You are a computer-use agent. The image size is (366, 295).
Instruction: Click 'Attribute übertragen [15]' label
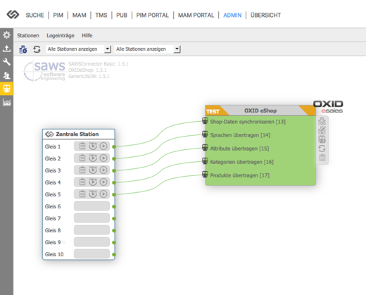[239, 149]
